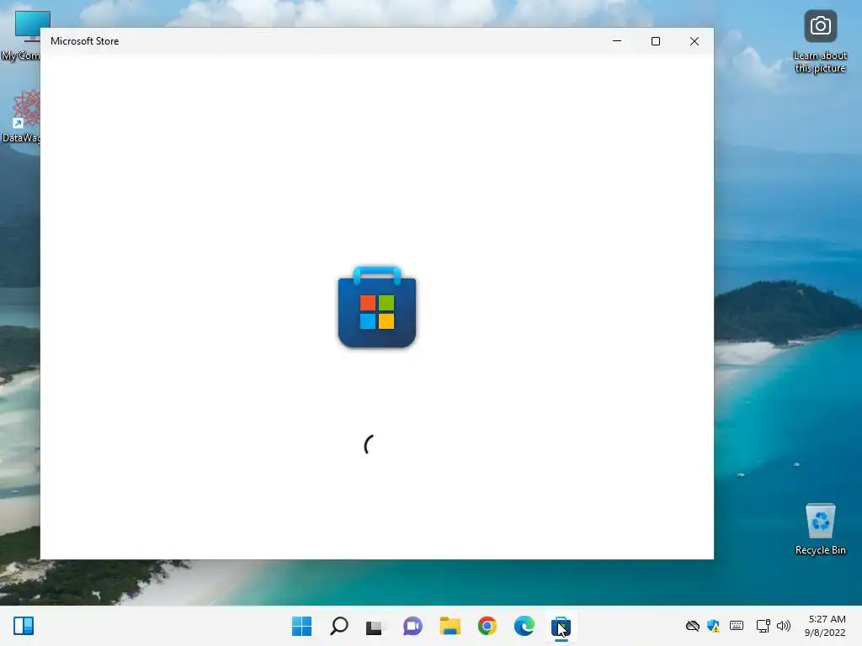Viewport: 862px width, 646px height.
Task: Open taskbar Search magnifier
Action: pyautogui.click(x=339, y=626)
